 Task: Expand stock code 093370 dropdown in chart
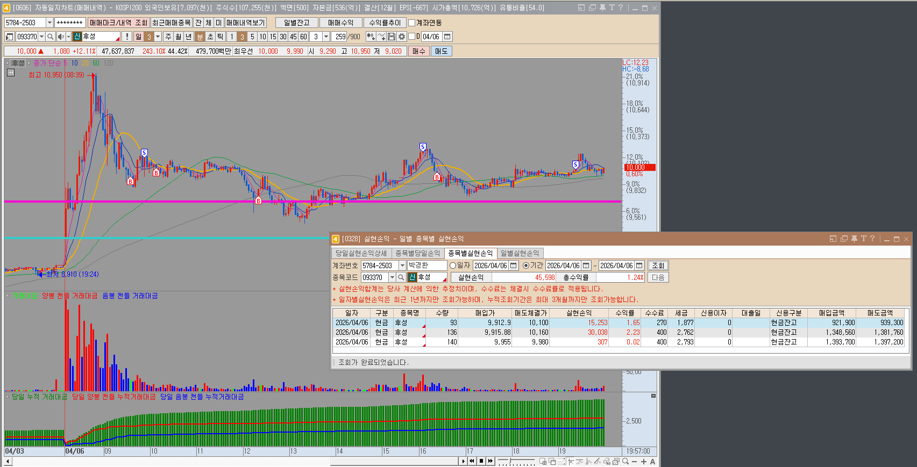coord(41,37)
